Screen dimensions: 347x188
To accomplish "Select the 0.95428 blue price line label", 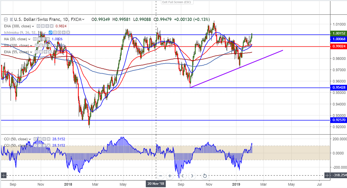I will (x=338, y=87).
